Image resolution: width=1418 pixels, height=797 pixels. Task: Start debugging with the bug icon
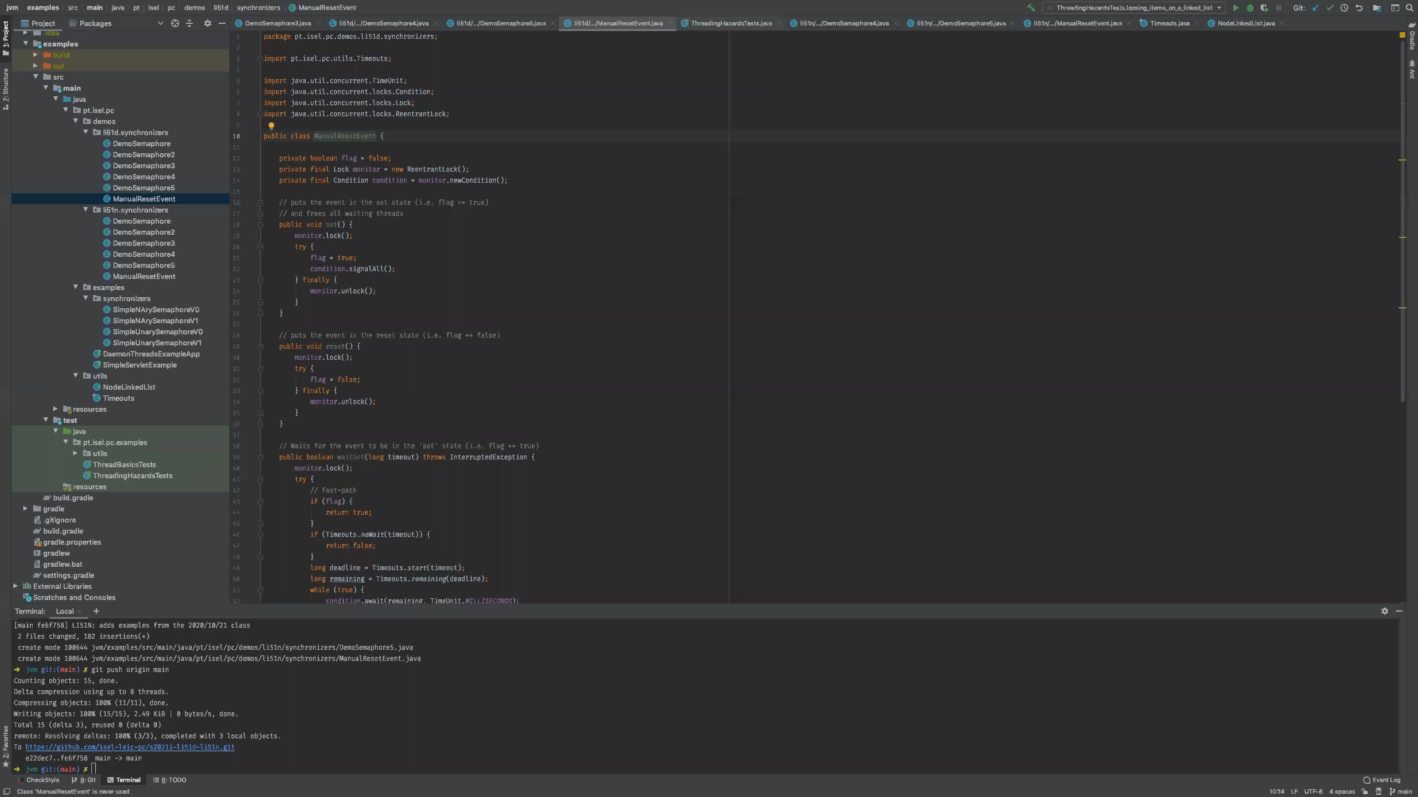click(1250, 8)
